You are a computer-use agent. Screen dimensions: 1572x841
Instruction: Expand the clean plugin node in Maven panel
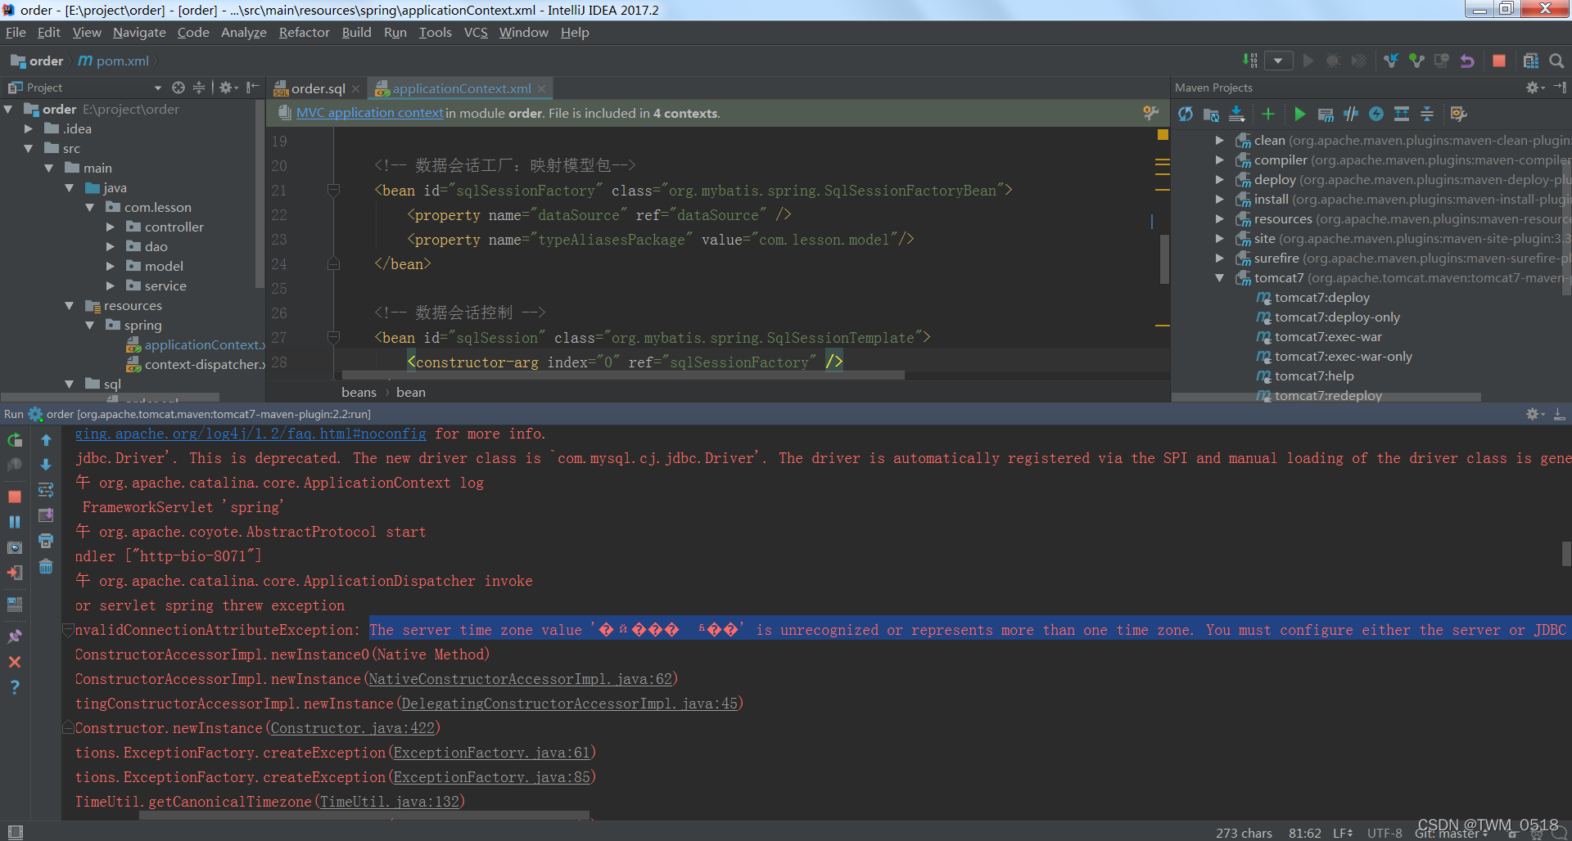[1220, 140]
